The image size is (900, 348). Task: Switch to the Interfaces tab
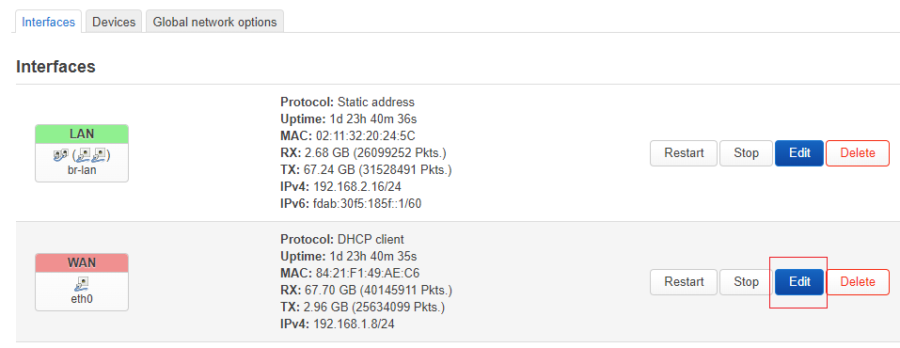(x=48, y=22)
